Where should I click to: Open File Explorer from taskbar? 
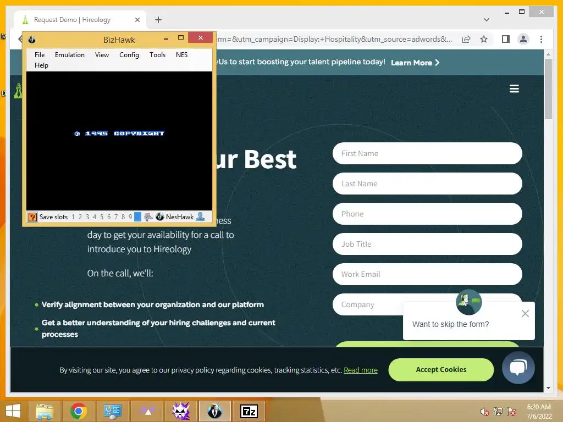(x=44, y=411)
